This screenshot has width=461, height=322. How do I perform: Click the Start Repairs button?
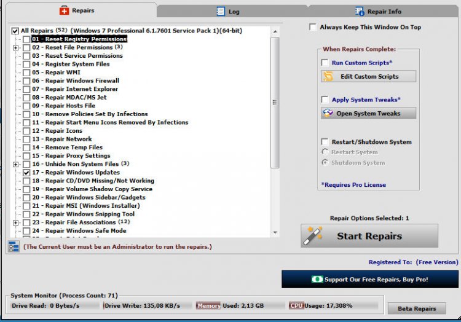coord(369,235)
